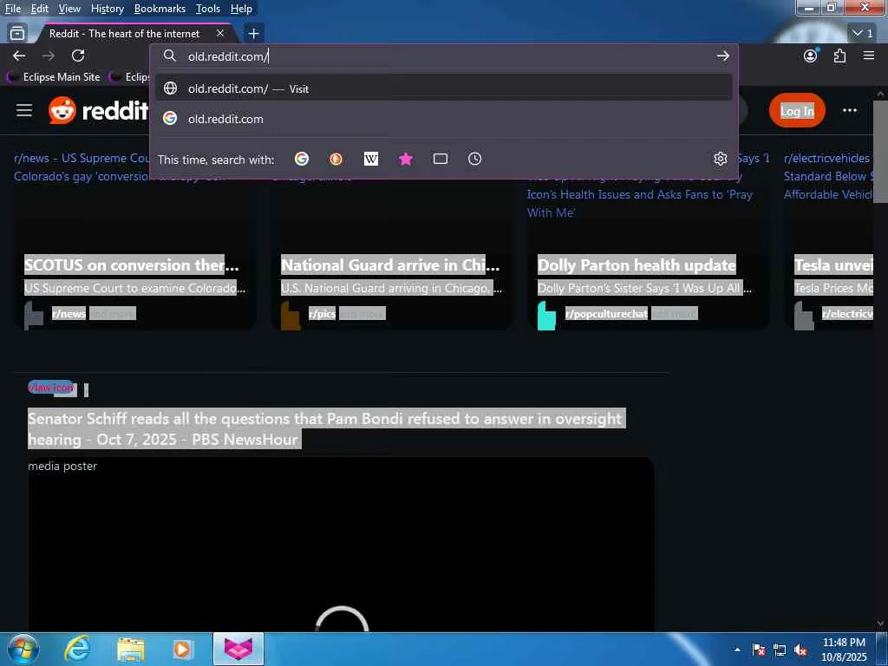Expand the tab list dropdown chevron
The image size is (888, 666).
click(x=863, y=34)
